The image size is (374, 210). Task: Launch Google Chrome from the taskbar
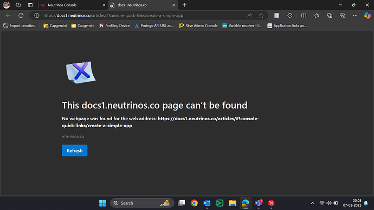194,203
